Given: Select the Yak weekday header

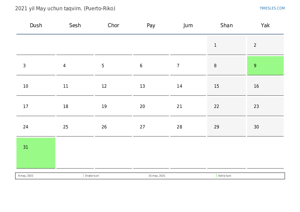Looking at the screenshot, I should 265,25.
